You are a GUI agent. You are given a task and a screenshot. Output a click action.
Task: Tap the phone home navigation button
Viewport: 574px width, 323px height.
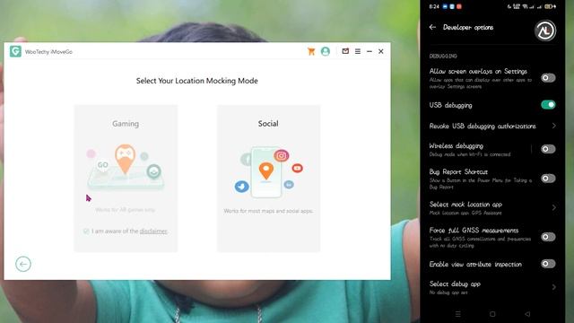click(492, 314)
